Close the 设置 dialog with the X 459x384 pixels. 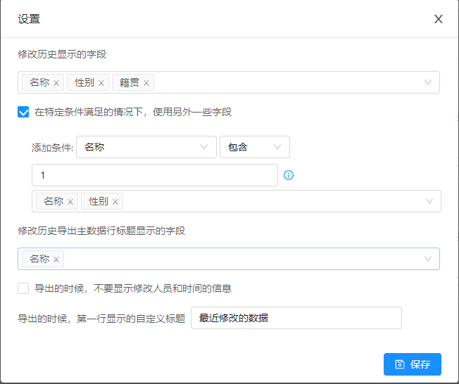pos(438,19)
